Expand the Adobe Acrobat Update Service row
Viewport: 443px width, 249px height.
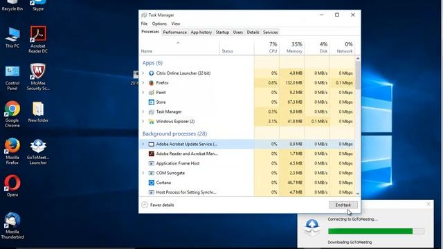[143, 144]
